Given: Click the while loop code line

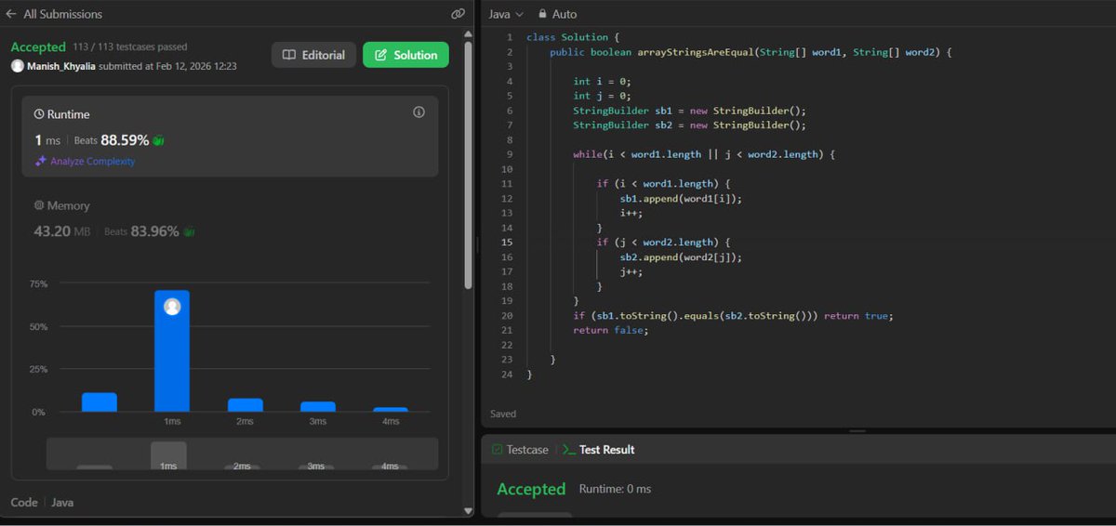Looking at the screenshot, I should click(704, 154).
